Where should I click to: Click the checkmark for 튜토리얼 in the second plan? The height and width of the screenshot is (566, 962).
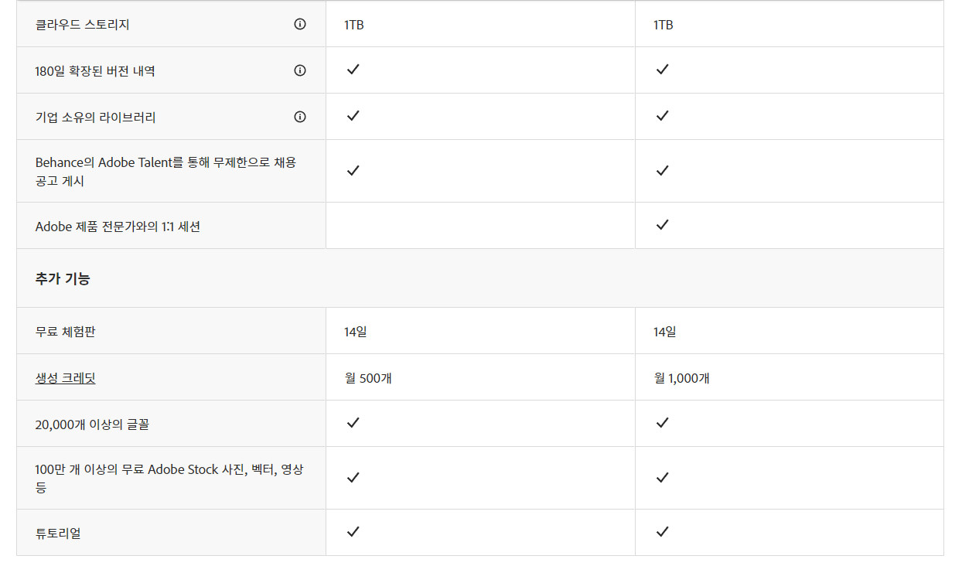(662, 532)
